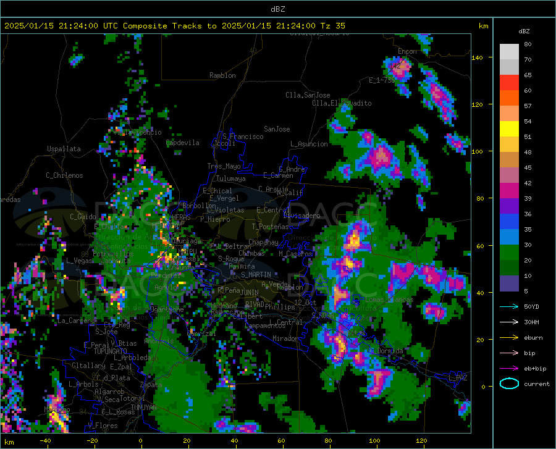Click the TUPUNGATO town label
The height and width of the screenshot is (449, 556).
(x=111, y=351)
